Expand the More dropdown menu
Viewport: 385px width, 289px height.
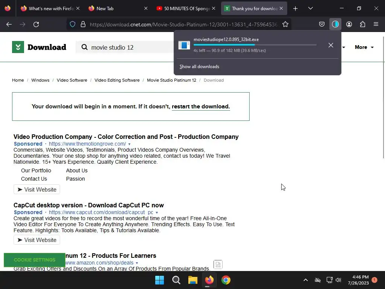[364, 47]
